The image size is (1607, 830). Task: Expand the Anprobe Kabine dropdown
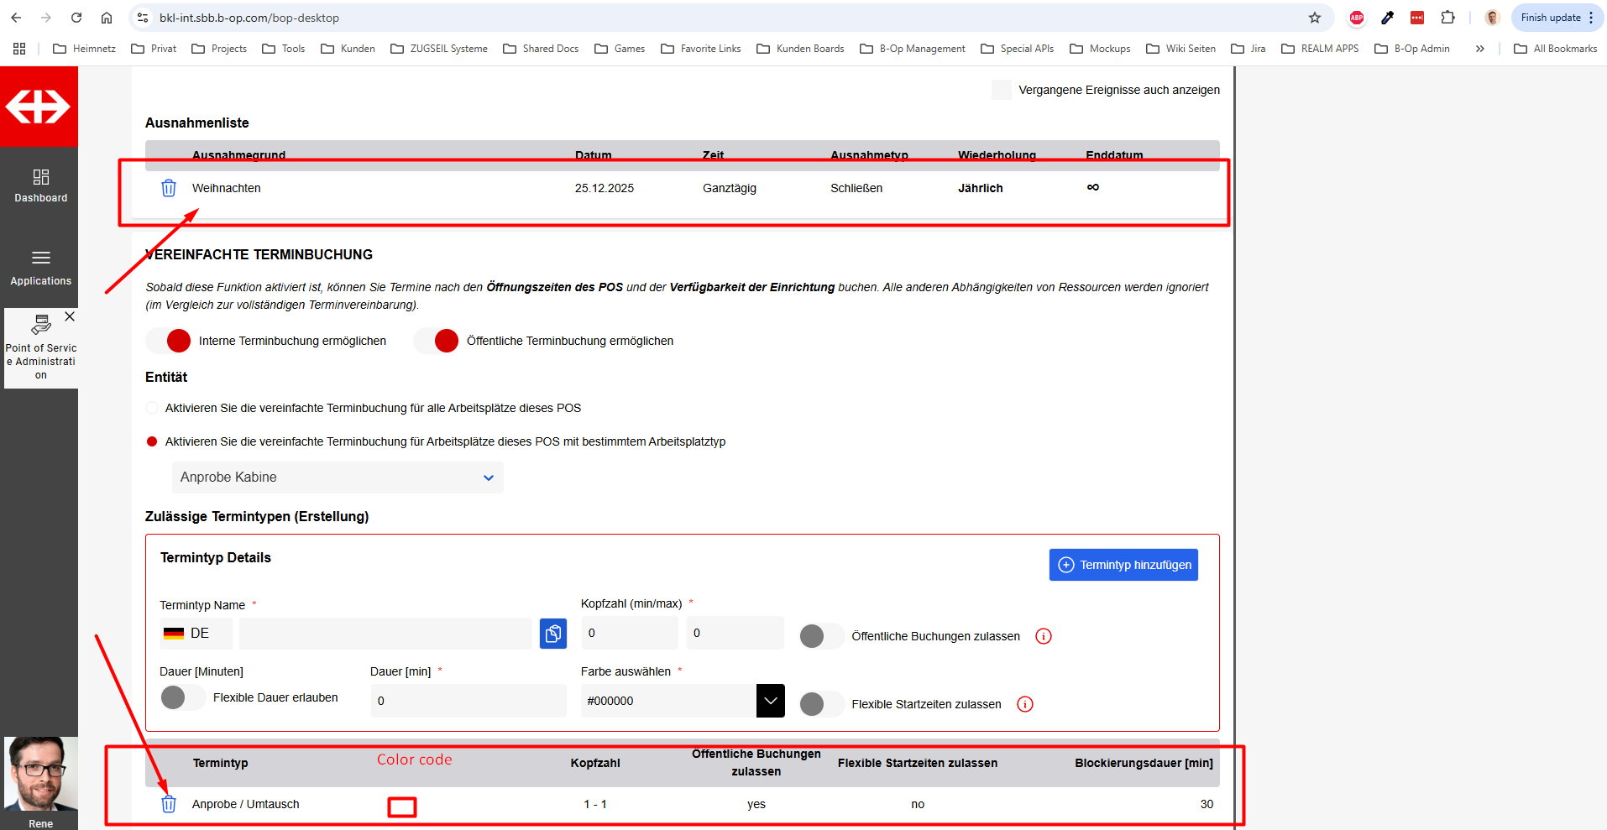338,478
